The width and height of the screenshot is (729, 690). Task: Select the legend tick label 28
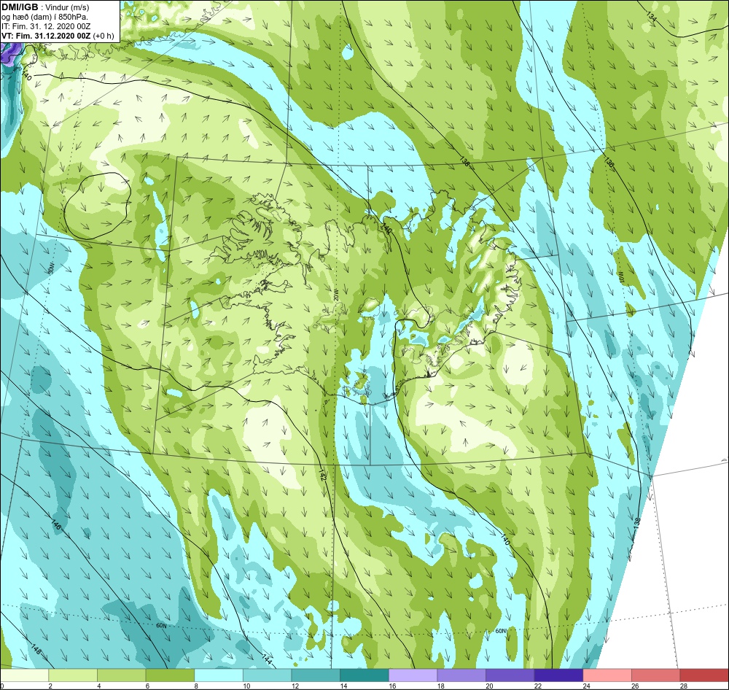(684, 686)
